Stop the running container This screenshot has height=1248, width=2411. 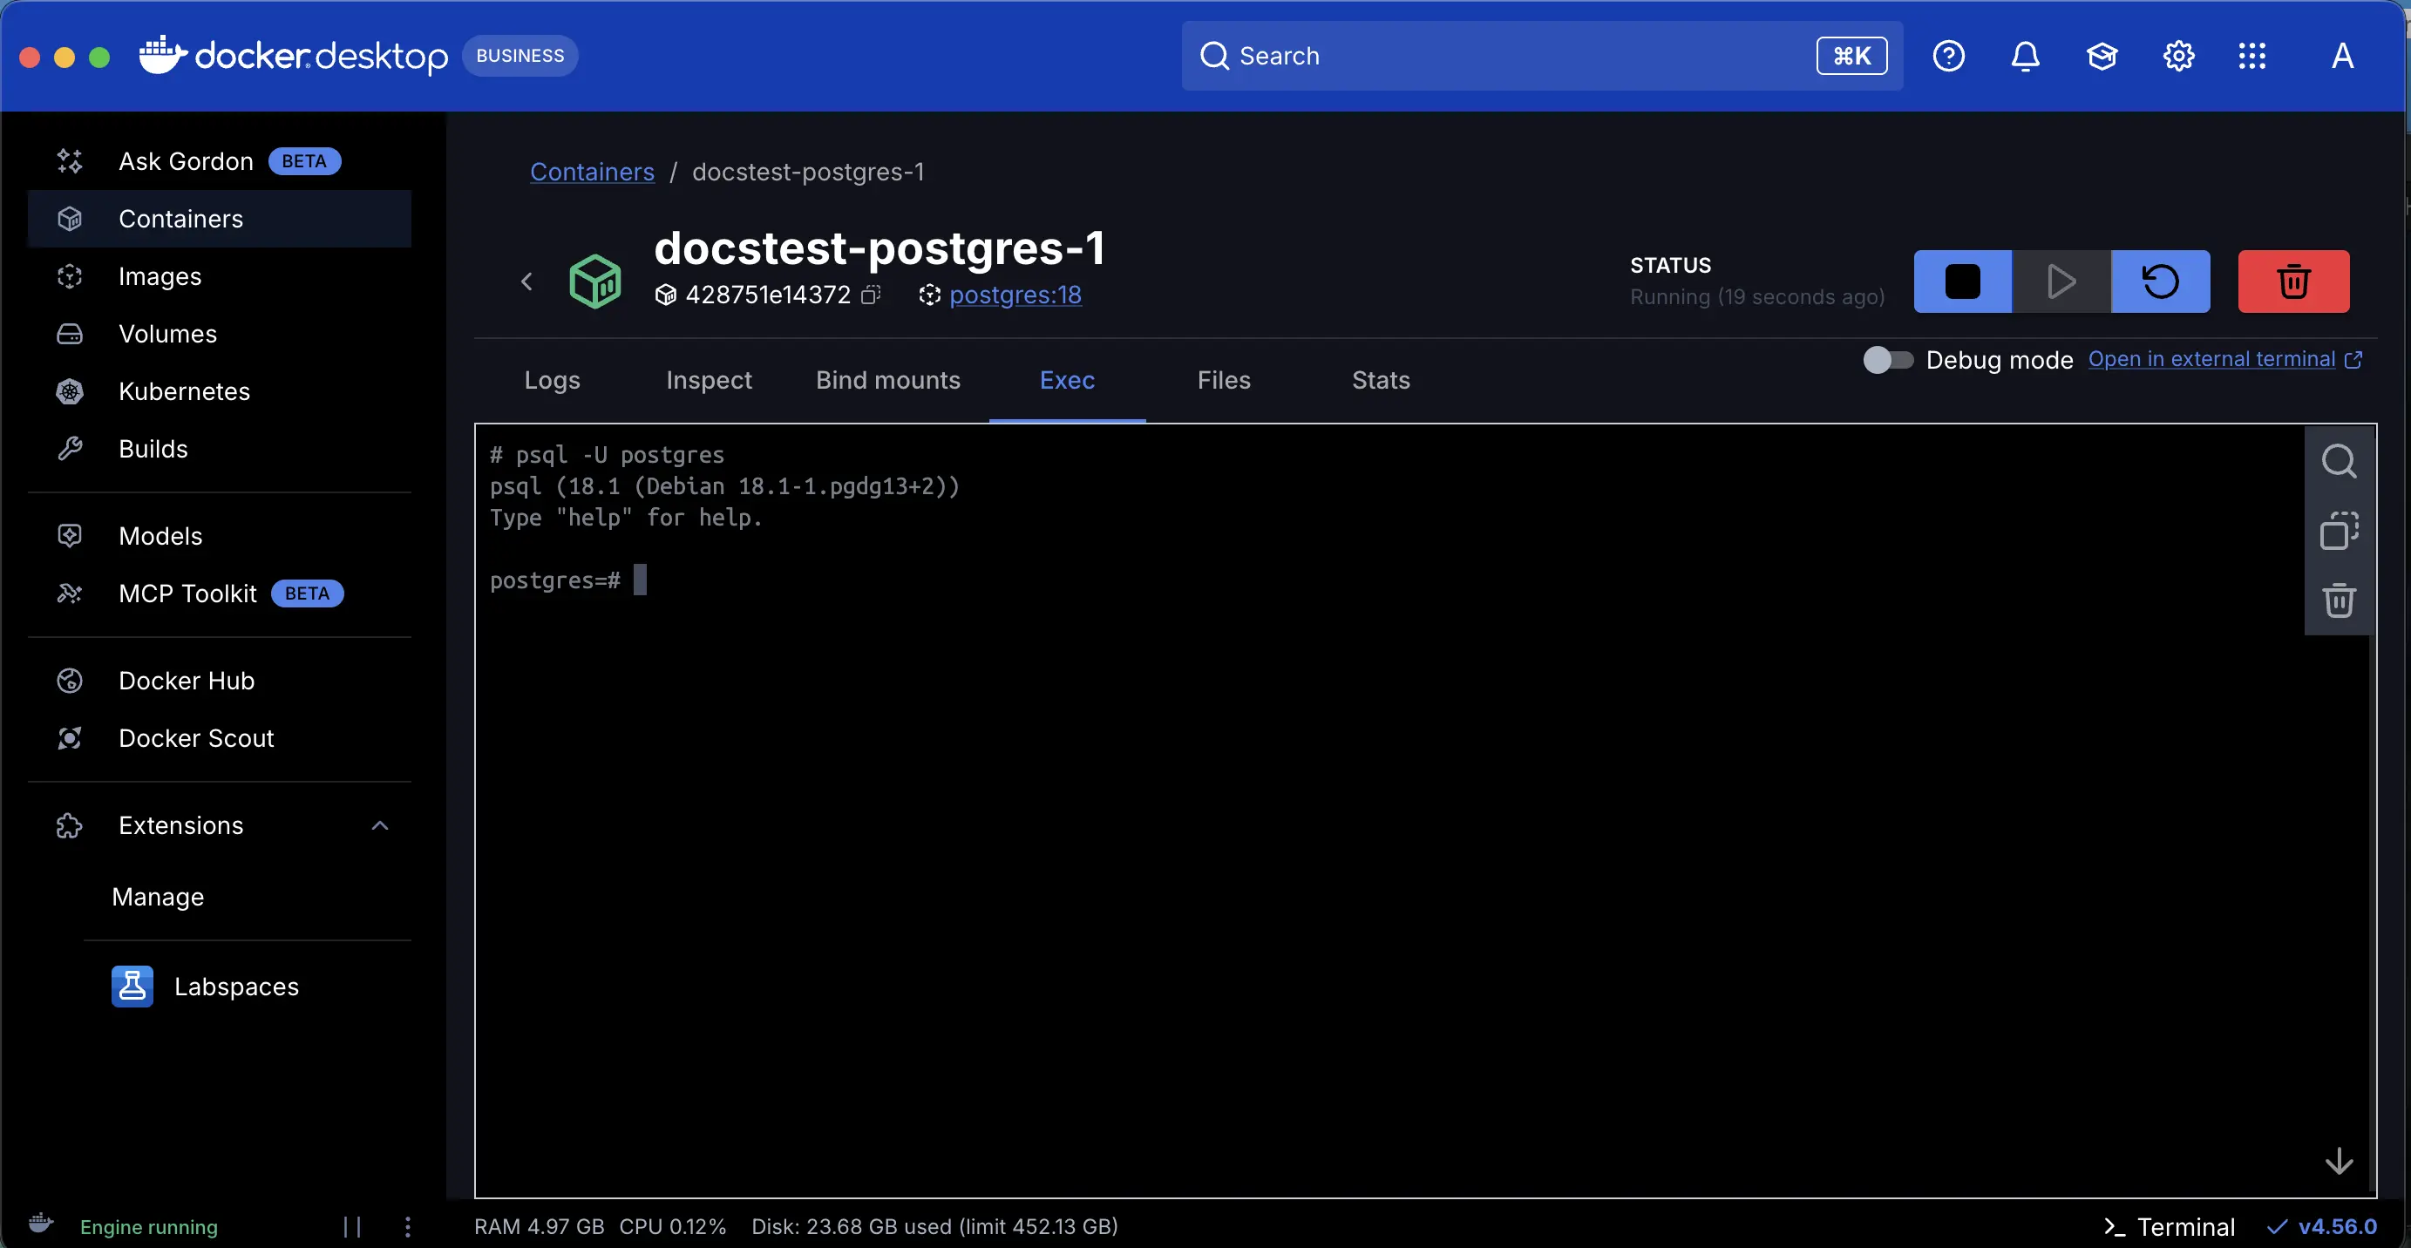1962,281
